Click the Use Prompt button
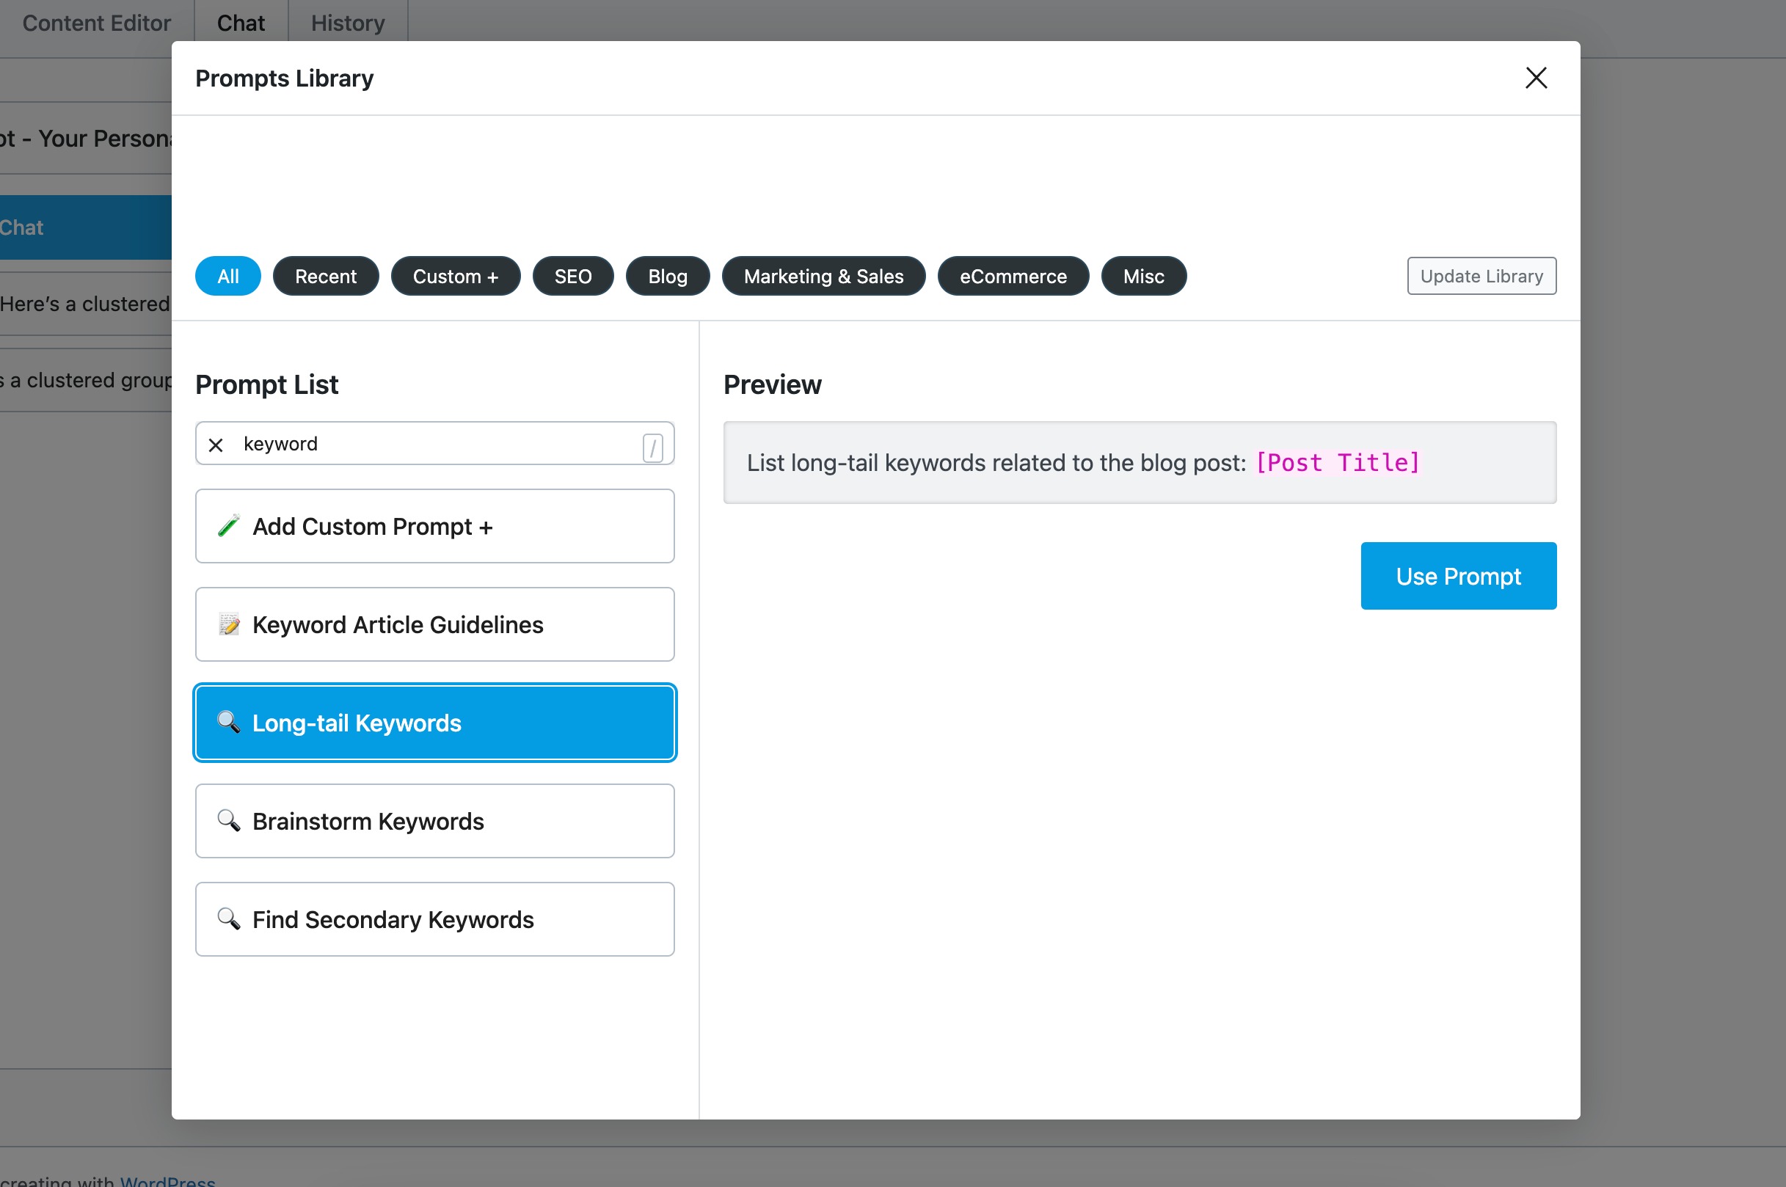 coord(1457,577)
